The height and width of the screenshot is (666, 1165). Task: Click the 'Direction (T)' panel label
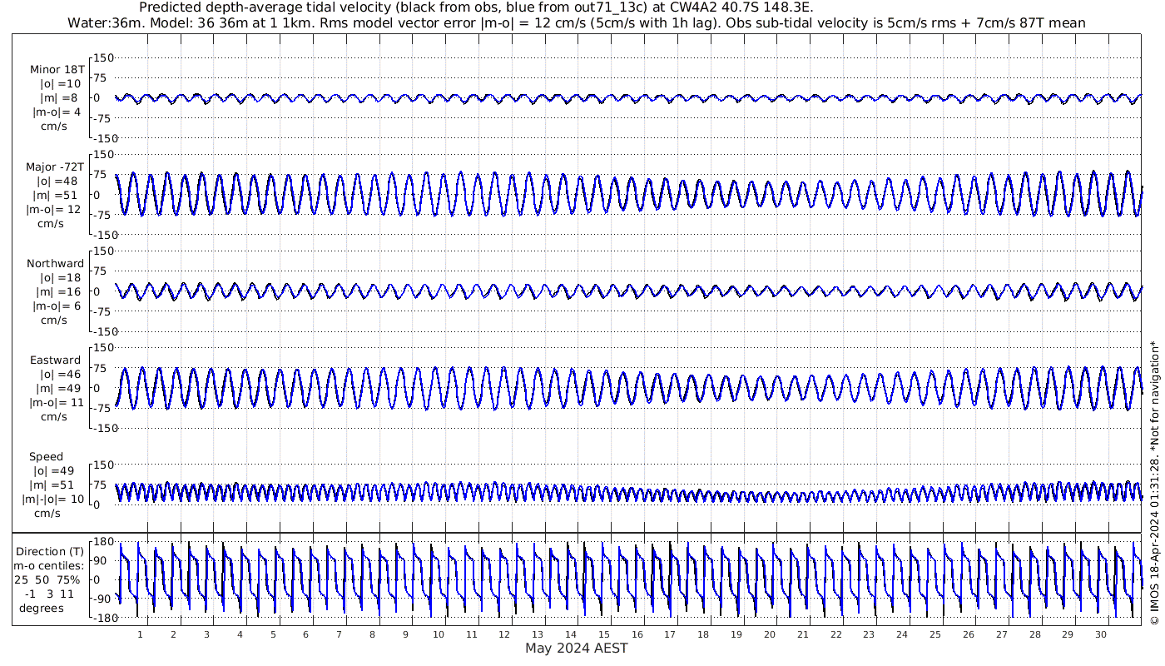(52, 552)
